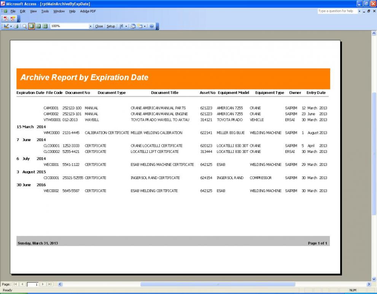Open the help question box dropdown arrow

point(360,11)
